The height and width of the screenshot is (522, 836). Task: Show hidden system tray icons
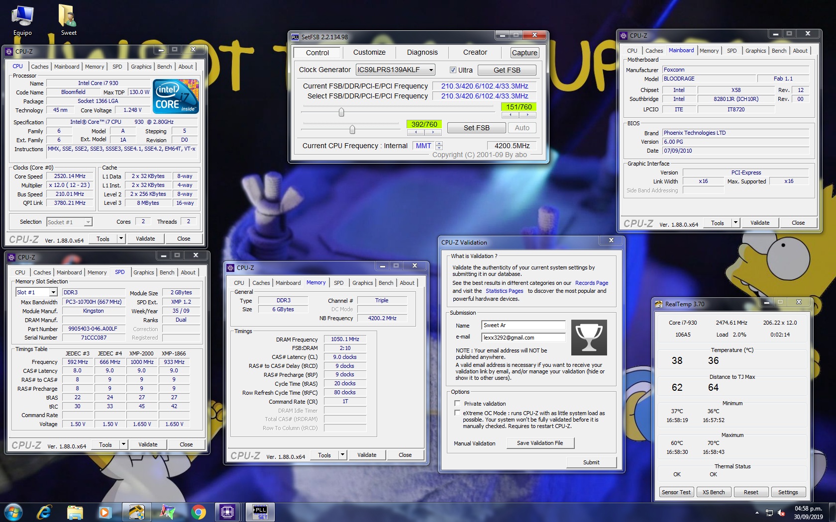(757, 513)
